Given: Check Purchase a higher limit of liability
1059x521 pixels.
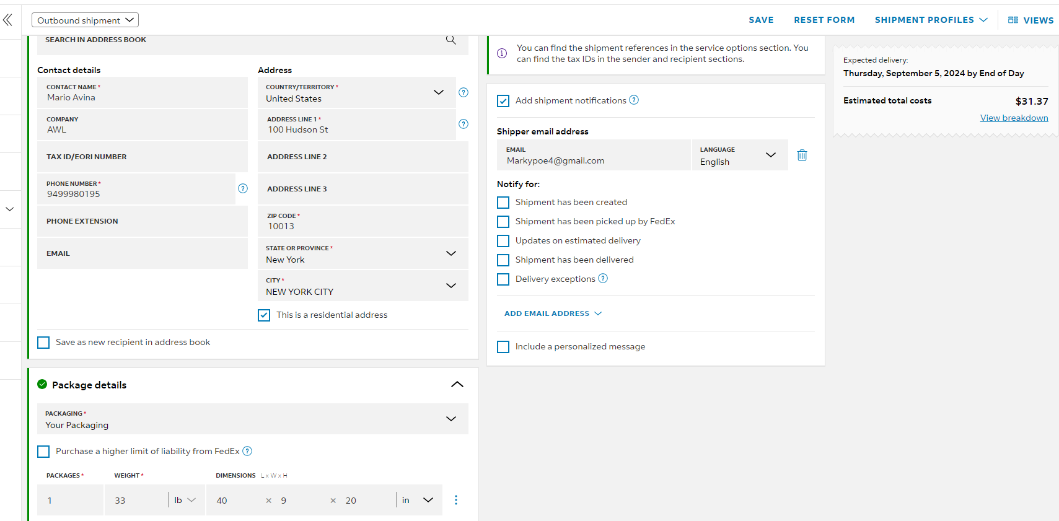Looking at the screenshot, I should 43,452.
